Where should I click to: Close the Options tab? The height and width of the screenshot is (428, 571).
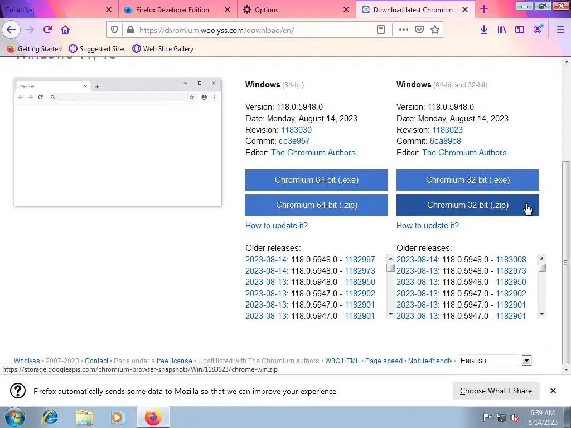[x=346, y=10]
